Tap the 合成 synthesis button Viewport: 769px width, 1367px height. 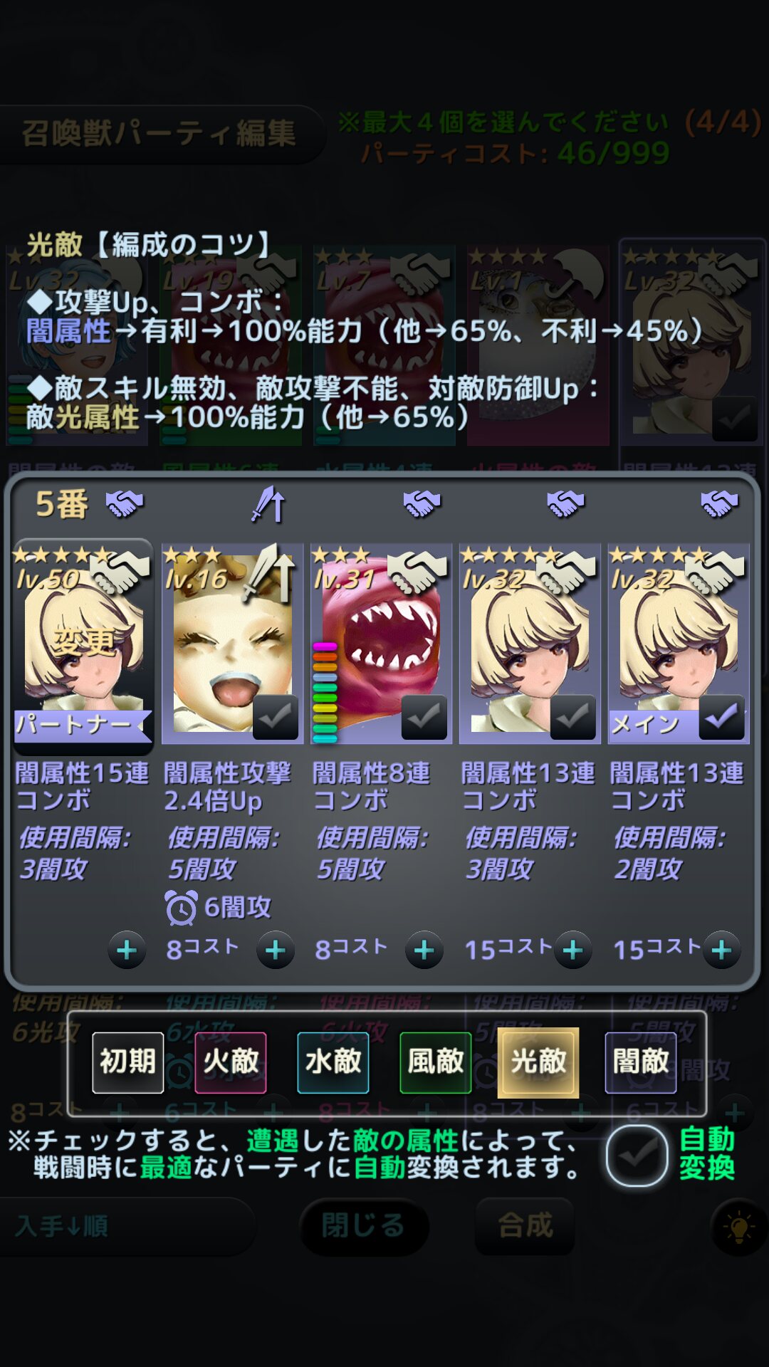point(525,1226)
